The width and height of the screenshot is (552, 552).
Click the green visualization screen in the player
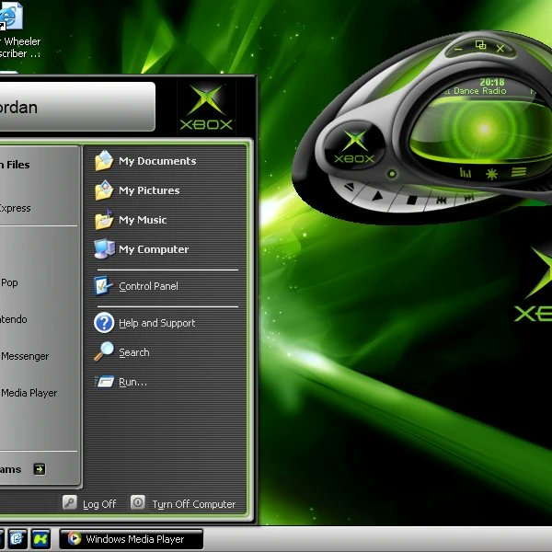coord(482,130)
